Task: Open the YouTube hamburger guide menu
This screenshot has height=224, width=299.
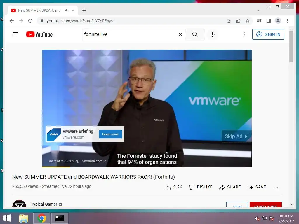Action: (x=16, y=34)
